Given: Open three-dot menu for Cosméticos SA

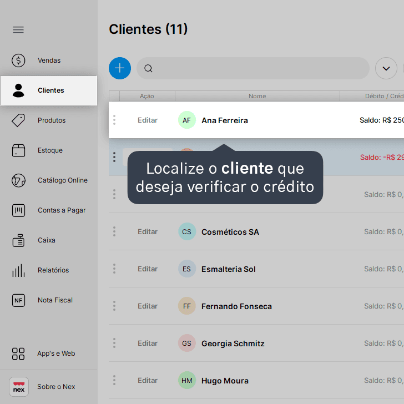Looking at the screenshot, I should 114,231.
